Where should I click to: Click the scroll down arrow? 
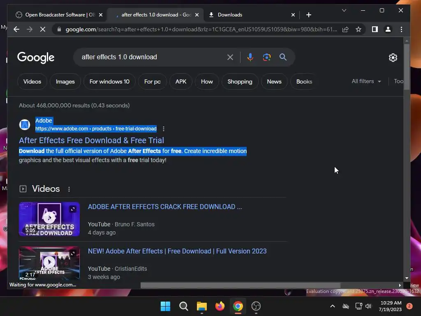407,278
